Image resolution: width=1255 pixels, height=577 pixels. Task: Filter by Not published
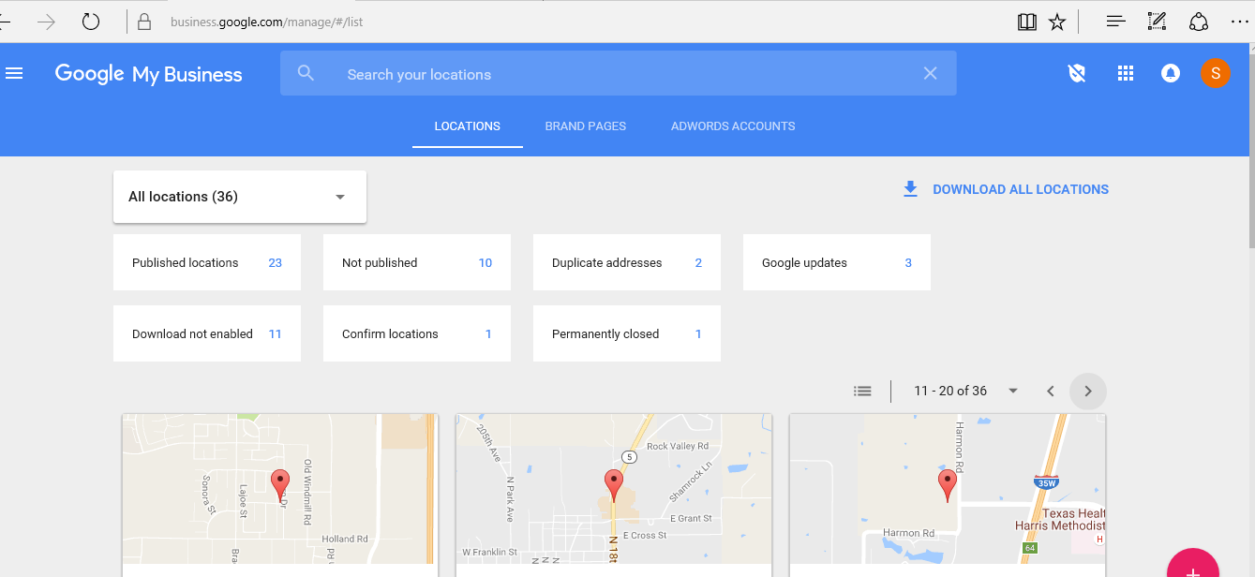pos(417,262)
